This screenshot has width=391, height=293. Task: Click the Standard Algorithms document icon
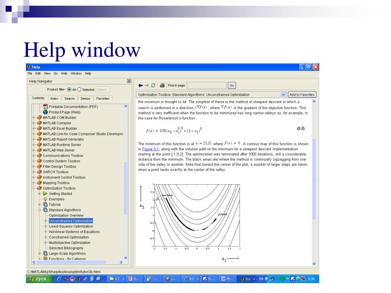[45, 210]
